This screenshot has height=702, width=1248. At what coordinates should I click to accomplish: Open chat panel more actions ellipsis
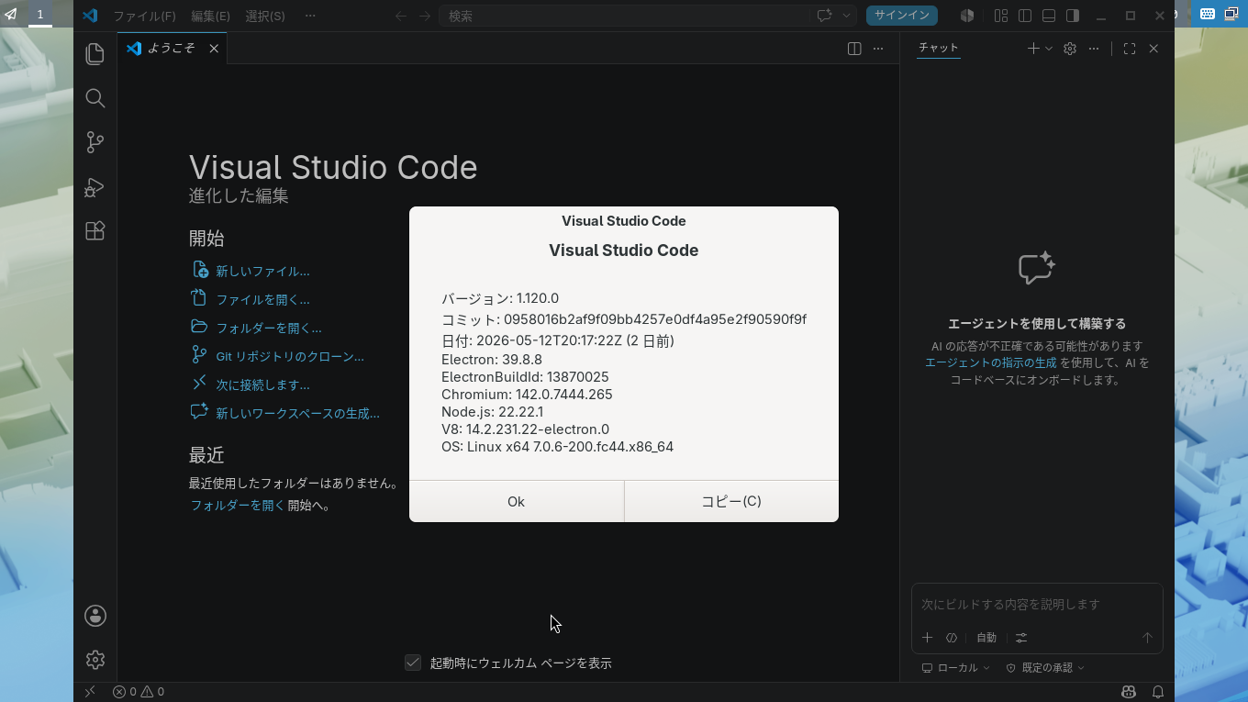1094,49
